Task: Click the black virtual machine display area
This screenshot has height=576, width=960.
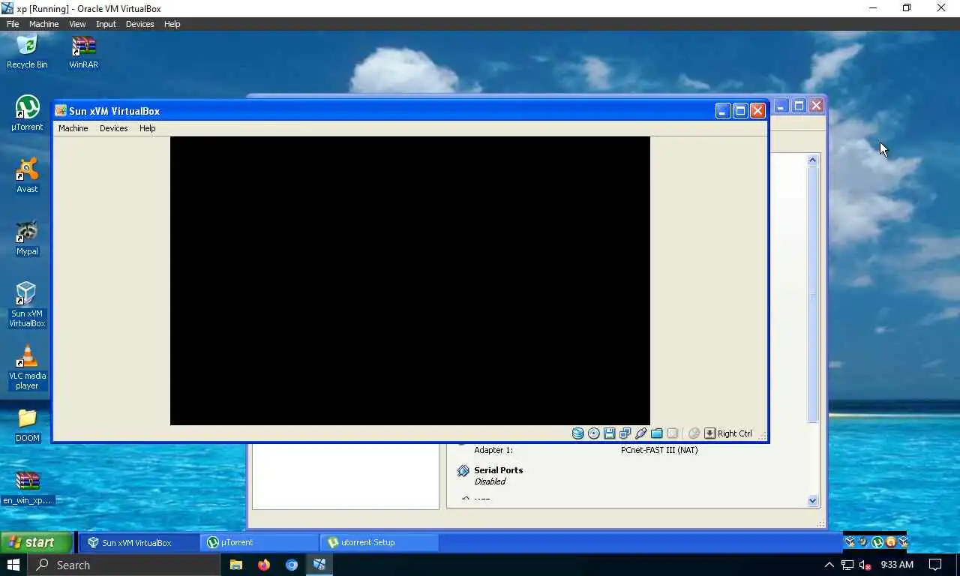Action: pos(410,280)
